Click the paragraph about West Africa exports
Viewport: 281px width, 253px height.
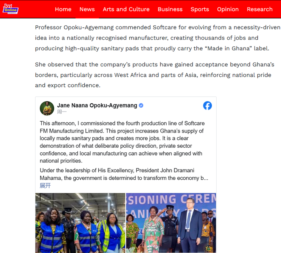click(x=155, y=75)
